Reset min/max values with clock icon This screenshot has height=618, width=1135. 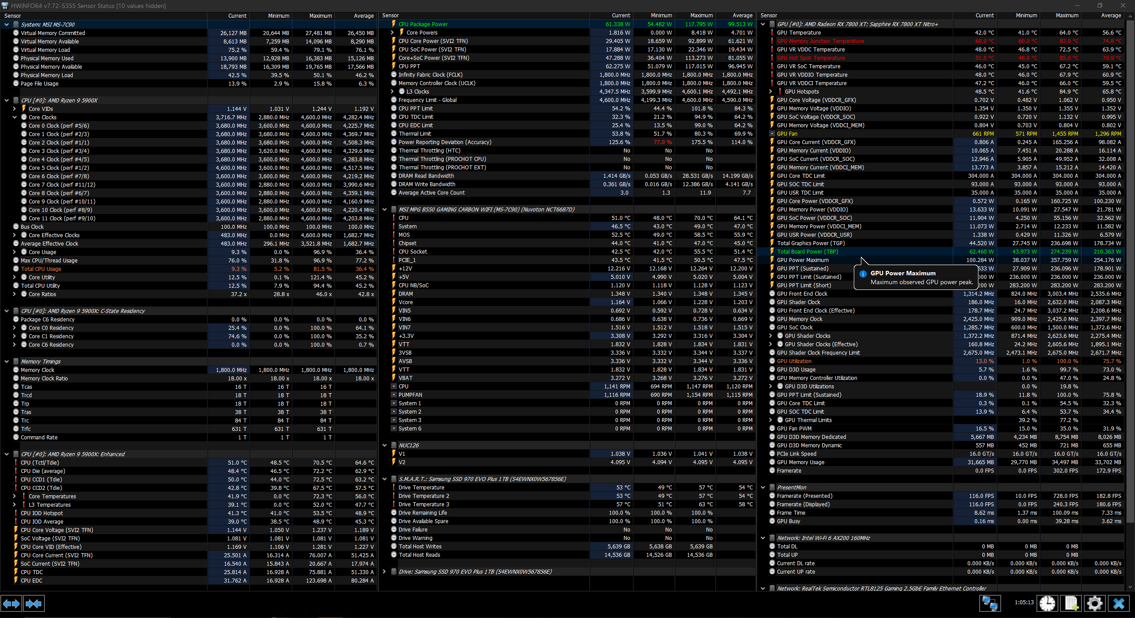click(1048, 603)
